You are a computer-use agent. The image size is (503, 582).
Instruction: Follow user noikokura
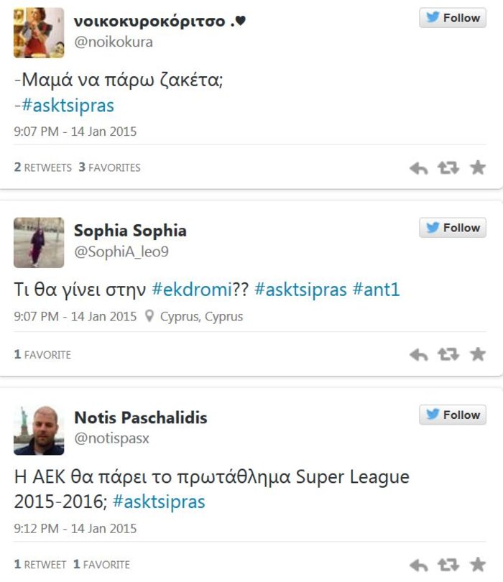pyautogui.click(x=452, y=17)
